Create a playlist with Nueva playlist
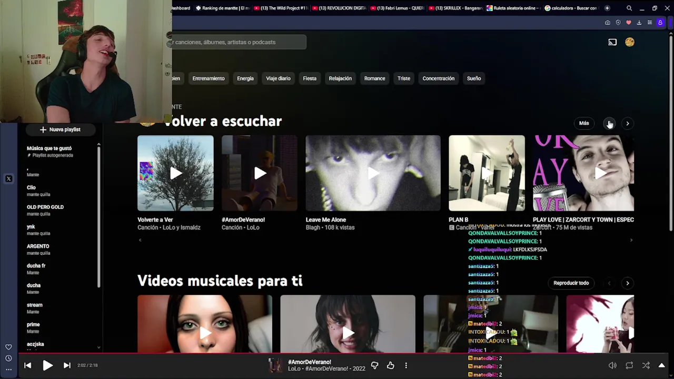The image size is (674, 379). [60, 129]
